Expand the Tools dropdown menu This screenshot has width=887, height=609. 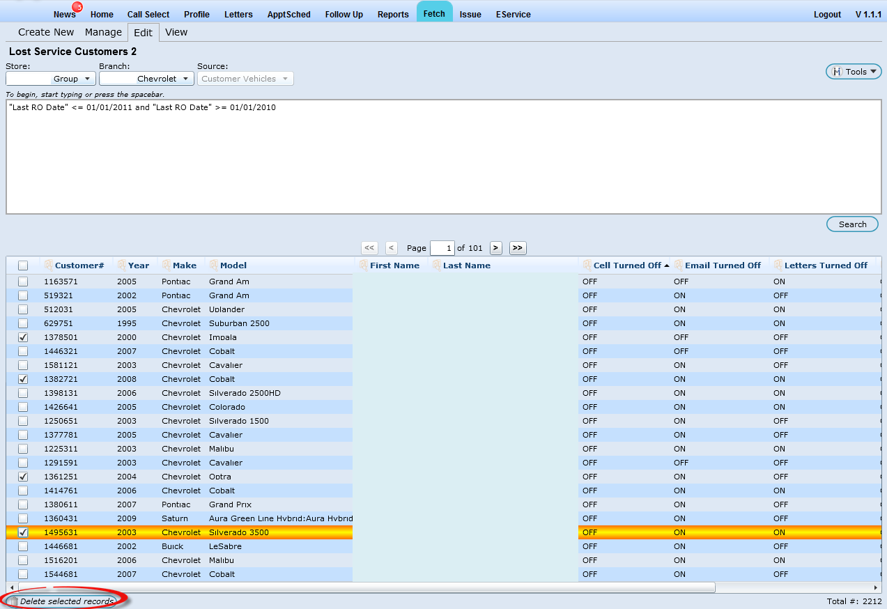click(854, 72)
